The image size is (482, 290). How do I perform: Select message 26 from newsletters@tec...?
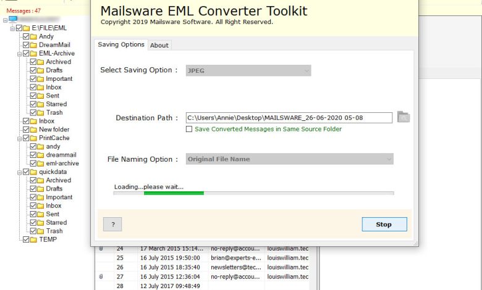(202, 267)
